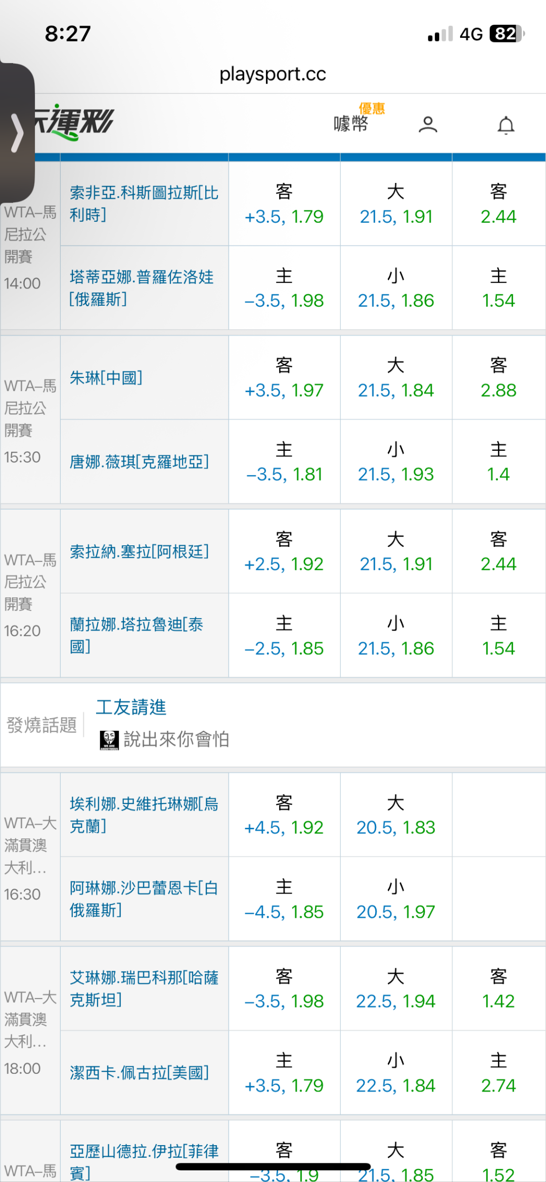
Task: Select 小 20.5, 1.97 under option
Action: coord(396,900)
